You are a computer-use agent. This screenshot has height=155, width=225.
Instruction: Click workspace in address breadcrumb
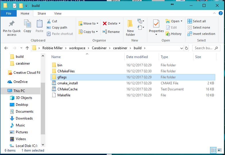pyautogui.click(x=77, y=48)
